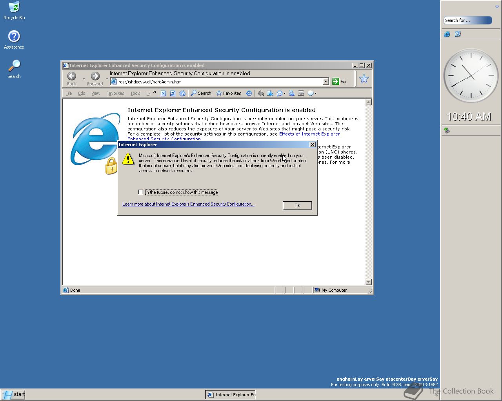Open the Favorites toolbar button
Viewport: 502px width, 401px height.
tap(229, 93)
